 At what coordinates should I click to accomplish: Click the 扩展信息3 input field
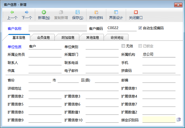click(102, 96)
